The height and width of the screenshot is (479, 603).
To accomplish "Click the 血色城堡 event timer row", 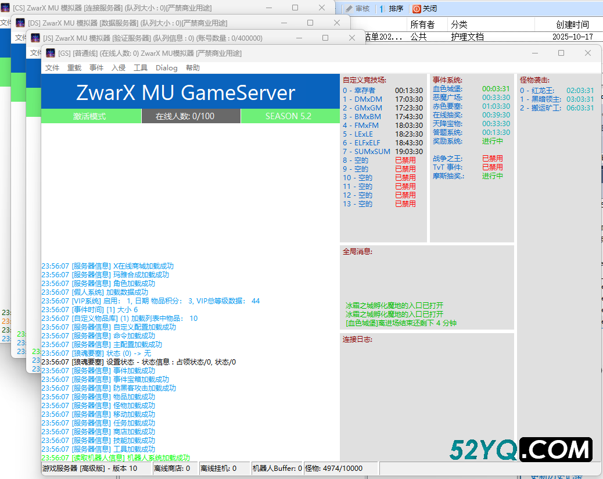I will (x=471, y=89).
